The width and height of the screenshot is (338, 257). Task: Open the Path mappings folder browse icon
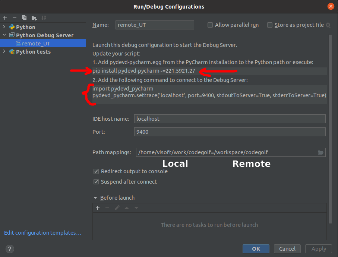click(320, 152)
